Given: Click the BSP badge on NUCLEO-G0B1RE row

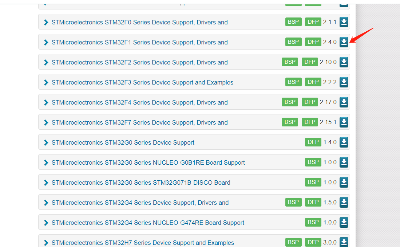Looking at the screenshot, I should [313, 162].
